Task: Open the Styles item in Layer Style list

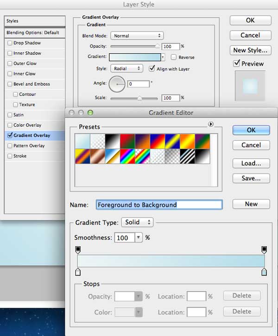Action: pyautogui.click(x=35, y=21)
